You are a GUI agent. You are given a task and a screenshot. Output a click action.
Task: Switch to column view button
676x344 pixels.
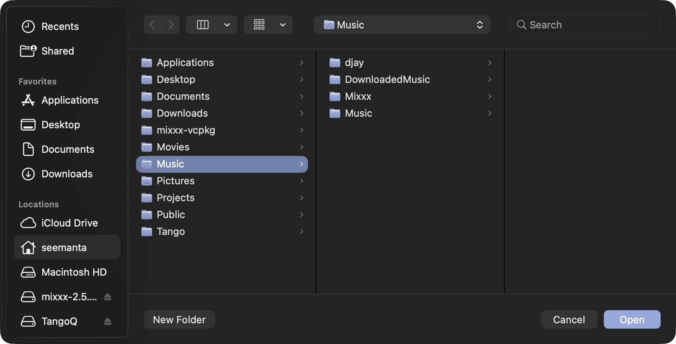coord(203,25)
